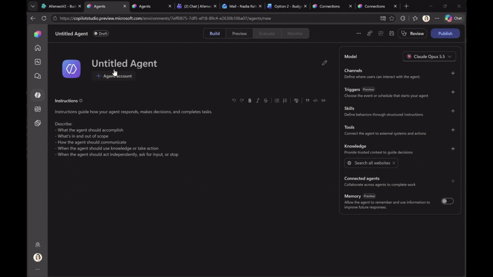Insert a numbered list
This screenshot has height=277, width=493.
point(285,101)
